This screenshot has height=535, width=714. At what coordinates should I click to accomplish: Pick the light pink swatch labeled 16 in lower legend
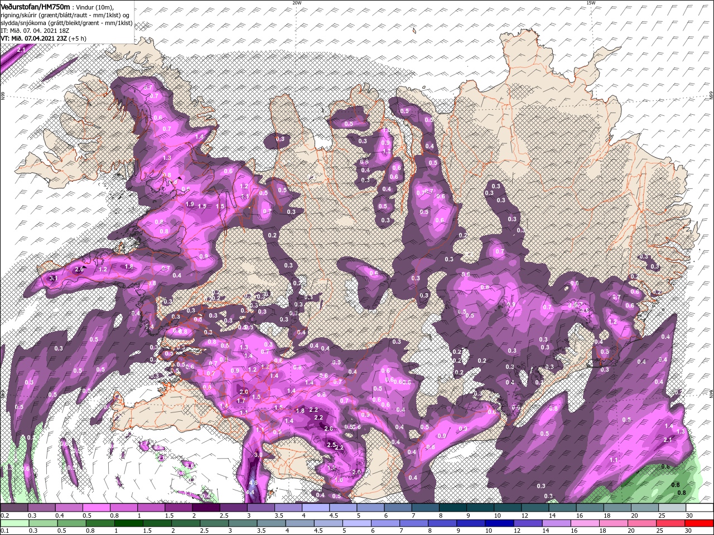pyautogui.click(x=585, y=523)
